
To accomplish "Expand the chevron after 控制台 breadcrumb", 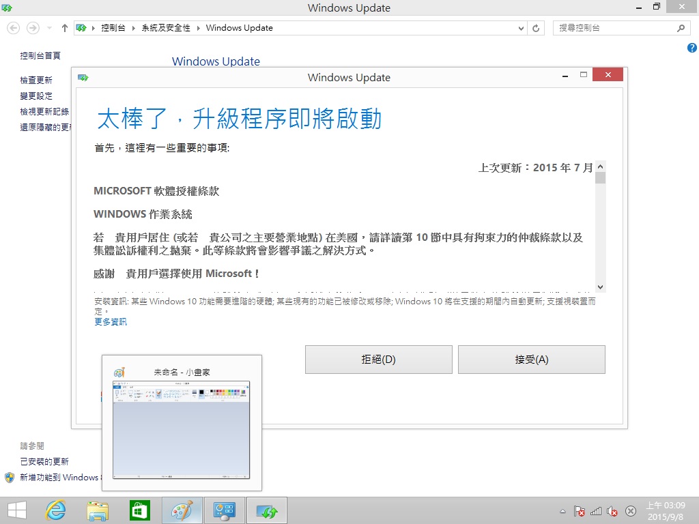I will pos(133,28).
